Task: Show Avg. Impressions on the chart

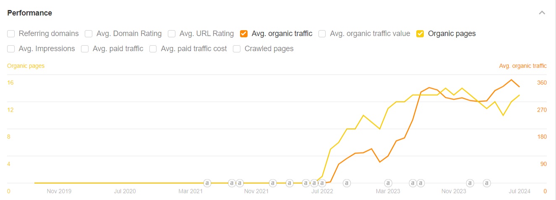Action: pos(11,49)
